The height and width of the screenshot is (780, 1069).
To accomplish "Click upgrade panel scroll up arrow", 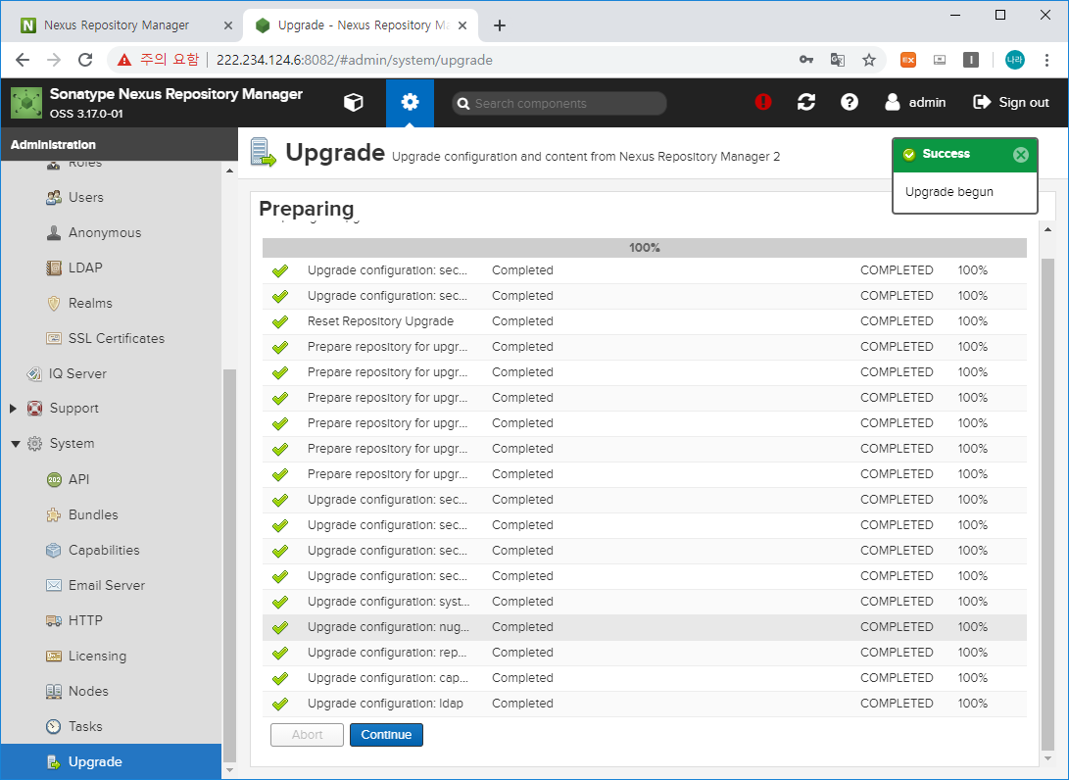I will 1047,229.
